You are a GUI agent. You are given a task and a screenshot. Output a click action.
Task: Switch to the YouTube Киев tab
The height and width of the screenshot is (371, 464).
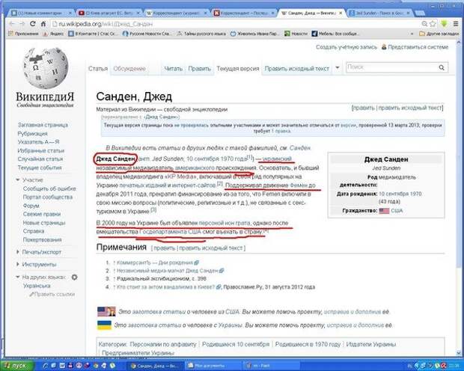click(109, 13)
